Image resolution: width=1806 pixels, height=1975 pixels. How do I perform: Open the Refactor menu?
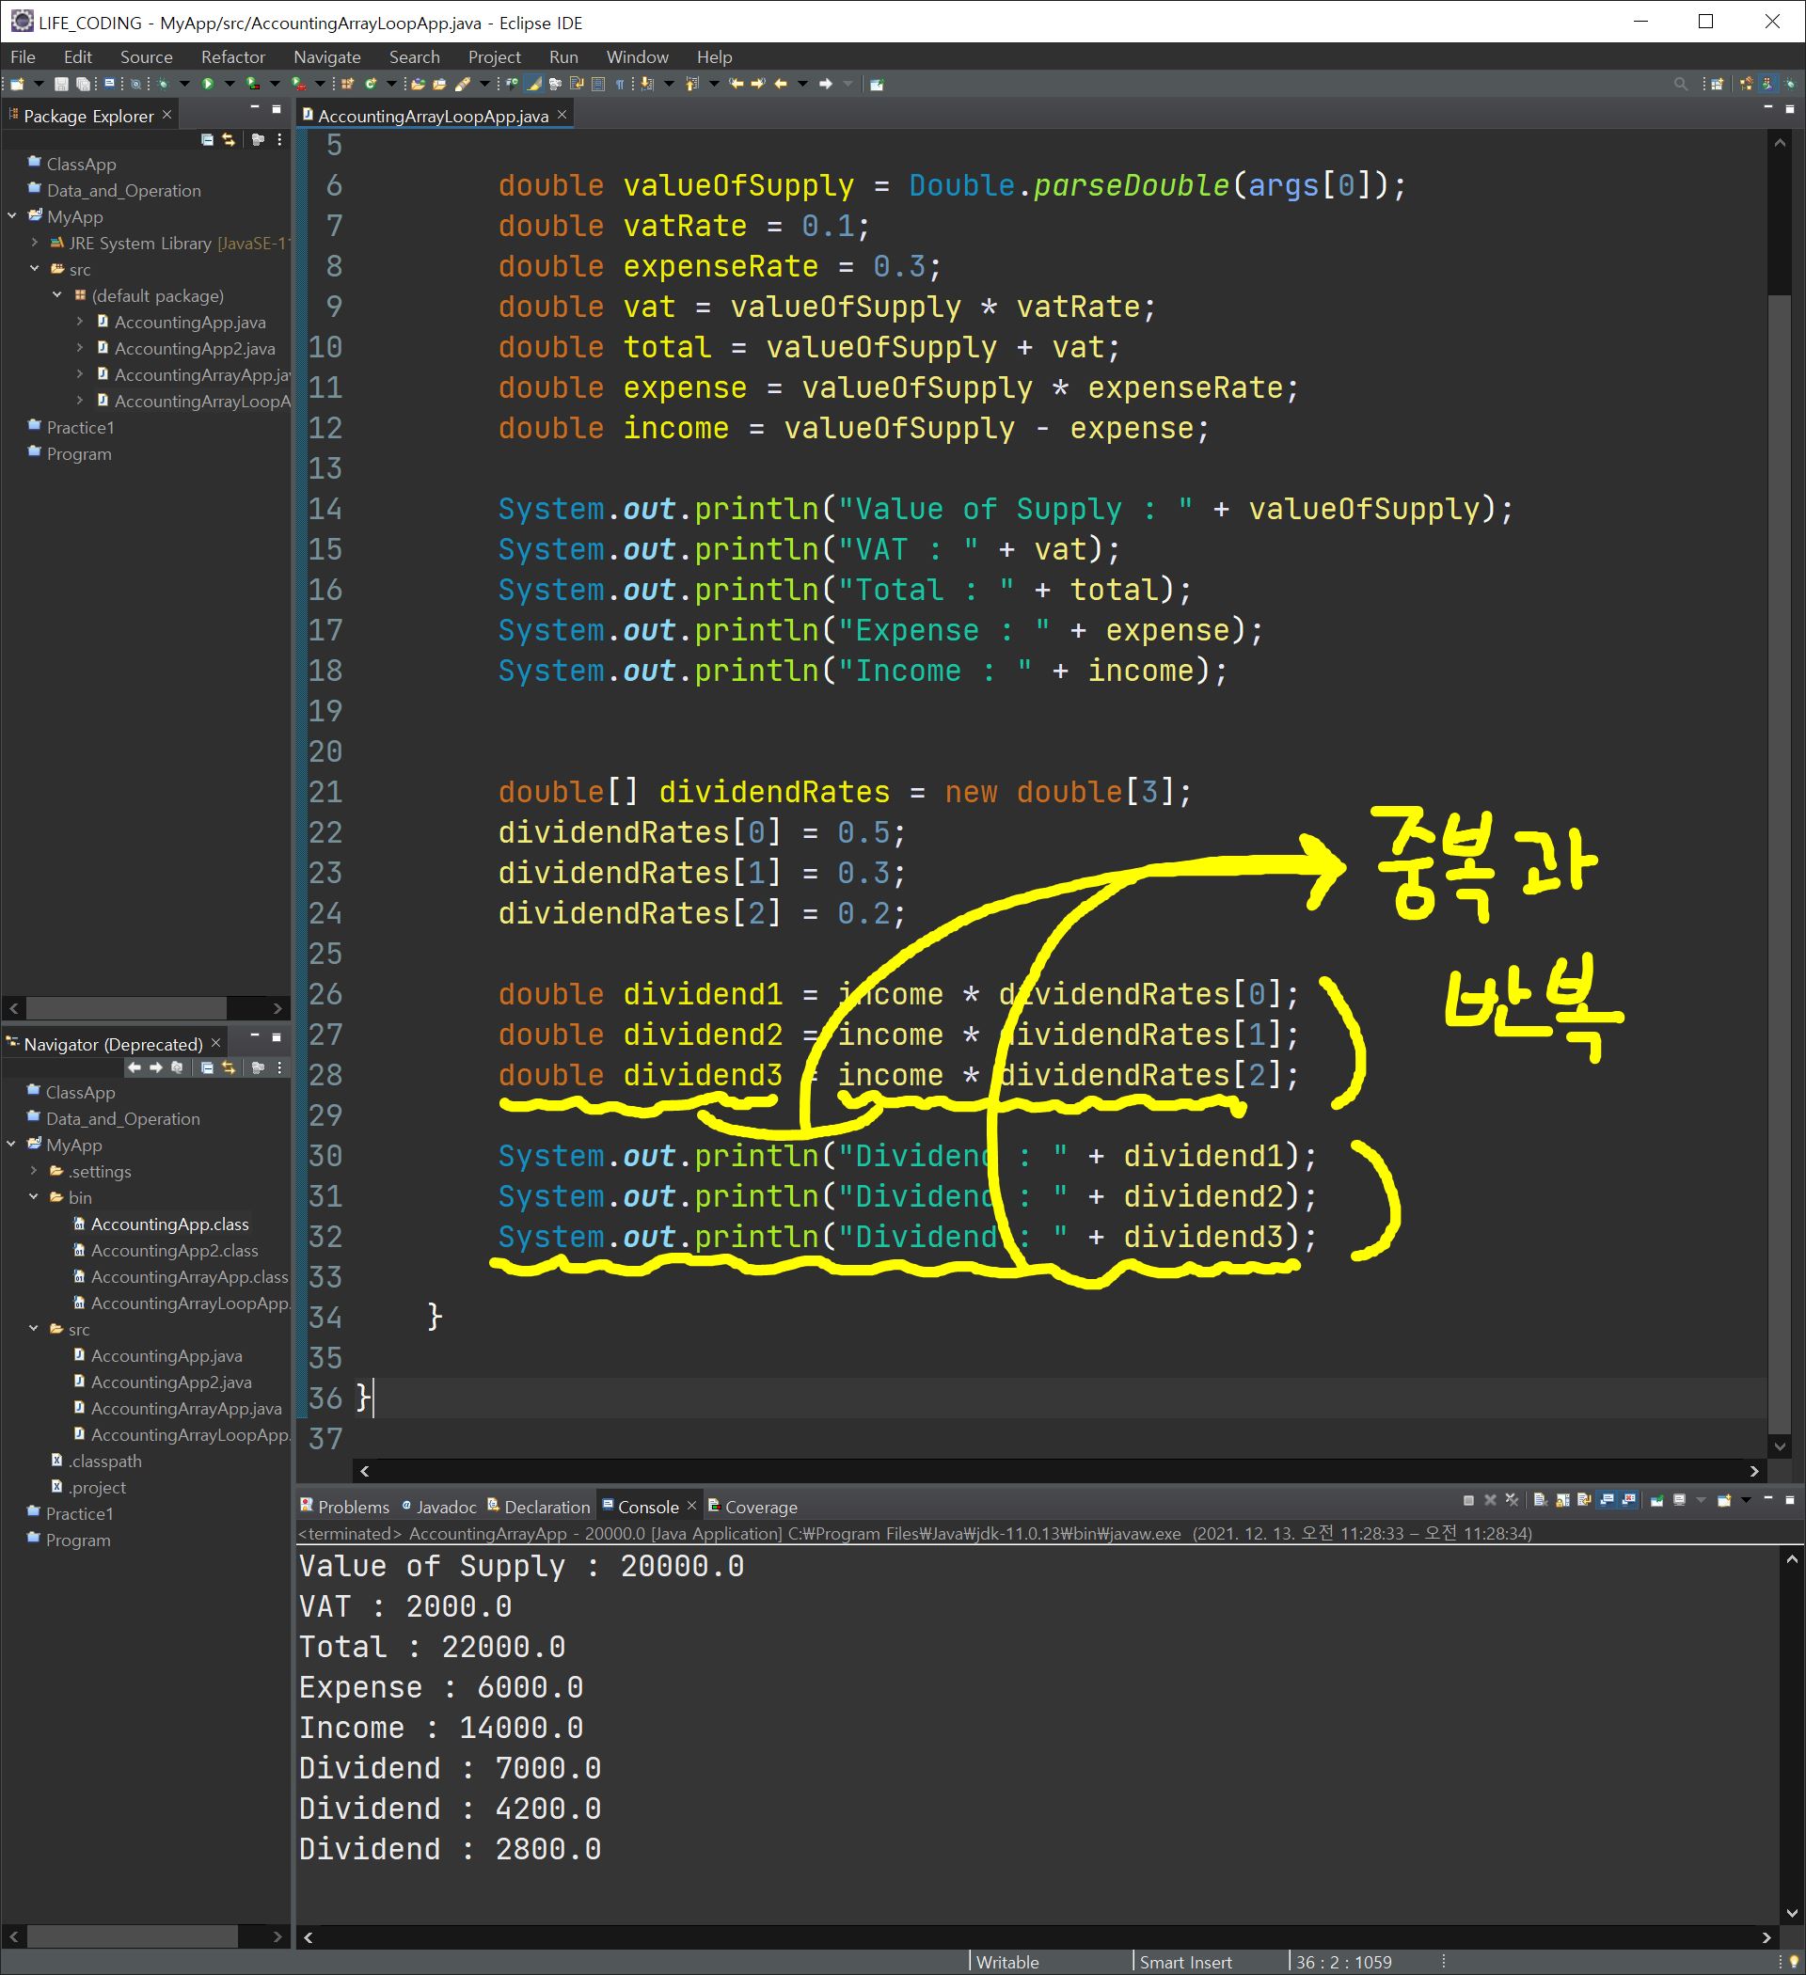tap(232, 56)
